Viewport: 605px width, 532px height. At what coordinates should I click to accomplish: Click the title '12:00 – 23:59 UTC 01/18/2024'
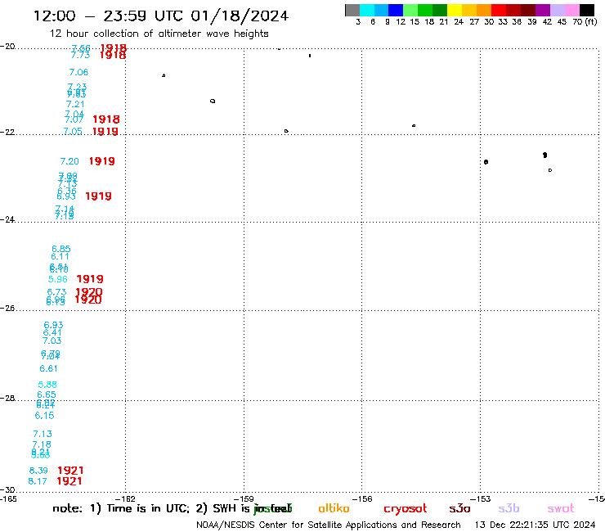pyautogui.click(x=161, y=16)
